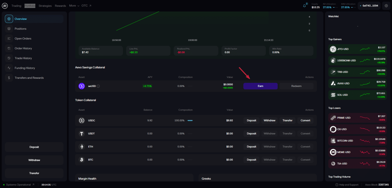Click the connected wallet address 0xf742...1E94
The width and height of the screenshot is (392, 188).
point(369,5)
